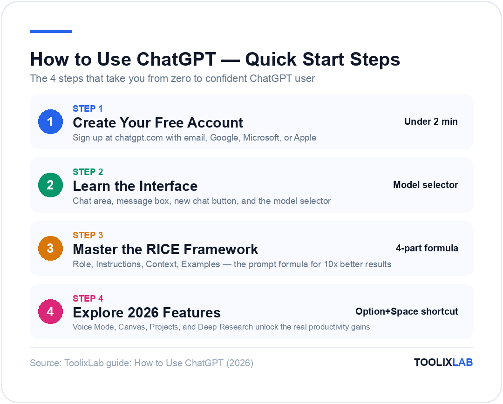Select the heading "How to Use ChatGPT — Quick Start Steps"

pyautogui.click(x=215, y=59)
